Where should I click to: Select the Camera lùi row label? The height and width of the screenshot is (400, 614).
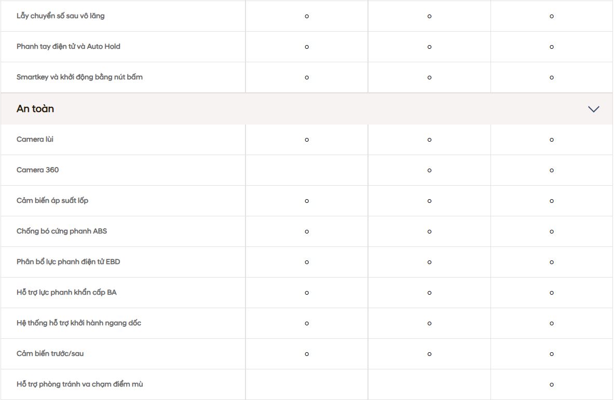(x=35, y=140)
